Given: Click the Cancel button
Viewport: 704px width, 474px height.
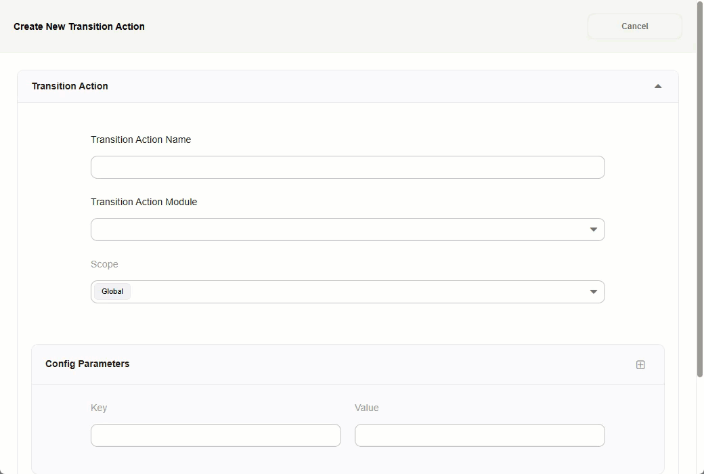Looking at the screenshot, I should [634, 26].
